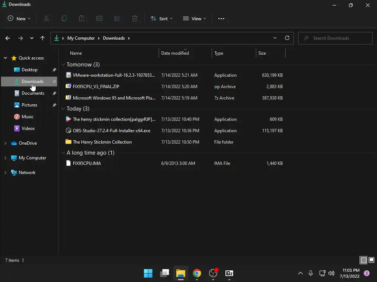Collapse the Tomorrow (3) group
This screenshot has height=282, width=377.
click(x=63, y=65)
